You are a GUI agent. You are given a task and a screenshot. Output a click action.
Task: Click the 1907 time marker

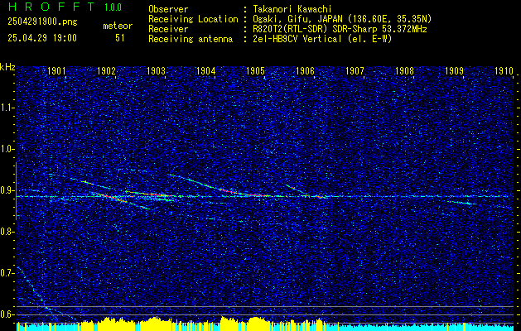pyautogui.click(x=355, y=71)
